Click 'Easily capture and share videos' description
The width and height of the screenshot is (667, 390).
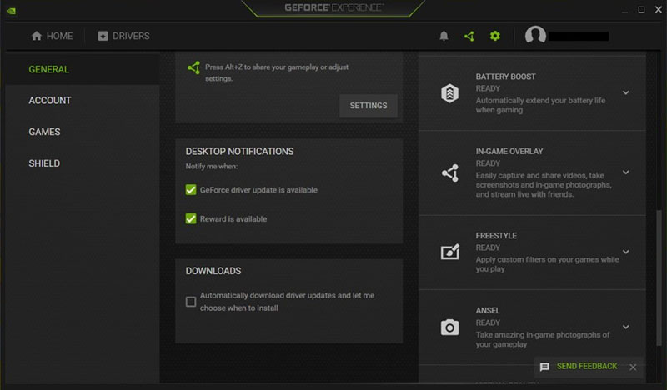click(x=544, y=184)
